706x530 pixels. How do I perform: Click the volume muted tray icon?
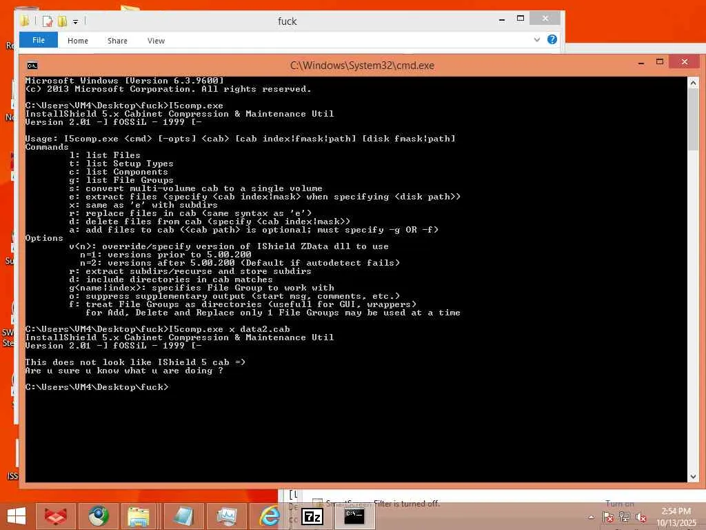coord(641,517)
